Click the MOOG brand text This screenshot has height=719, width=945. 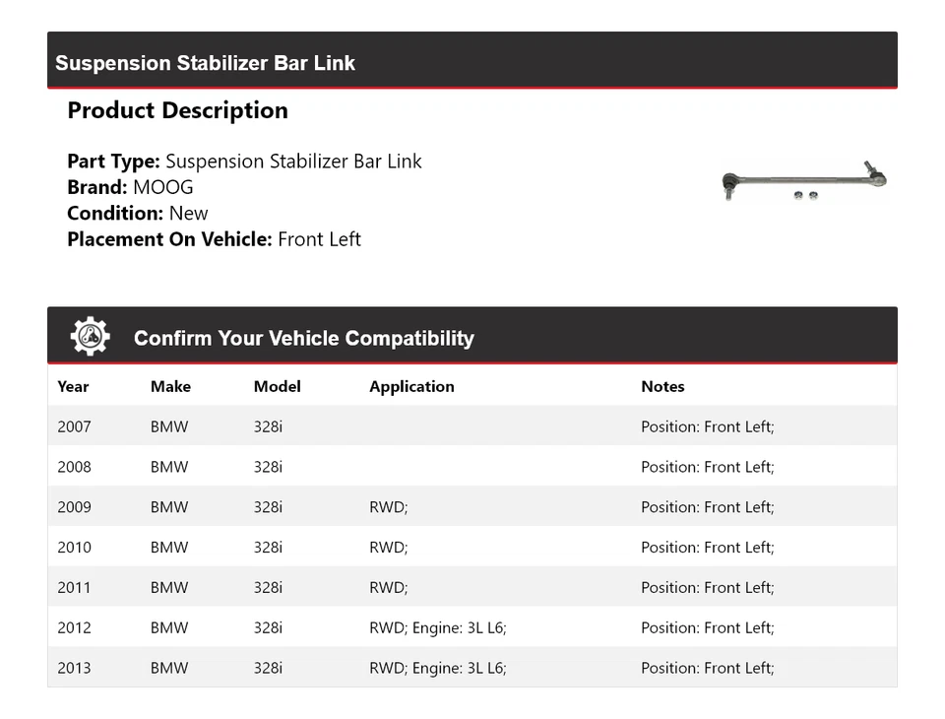tap(163, 187)
